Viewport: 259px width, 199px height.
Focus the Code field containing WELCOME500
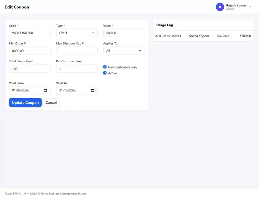tap(30, 33)
